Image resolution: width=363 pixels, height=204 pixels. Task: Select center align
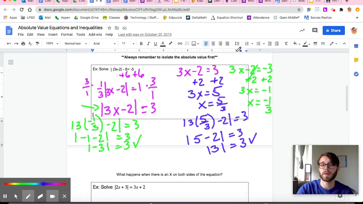(x=213, y=44)
